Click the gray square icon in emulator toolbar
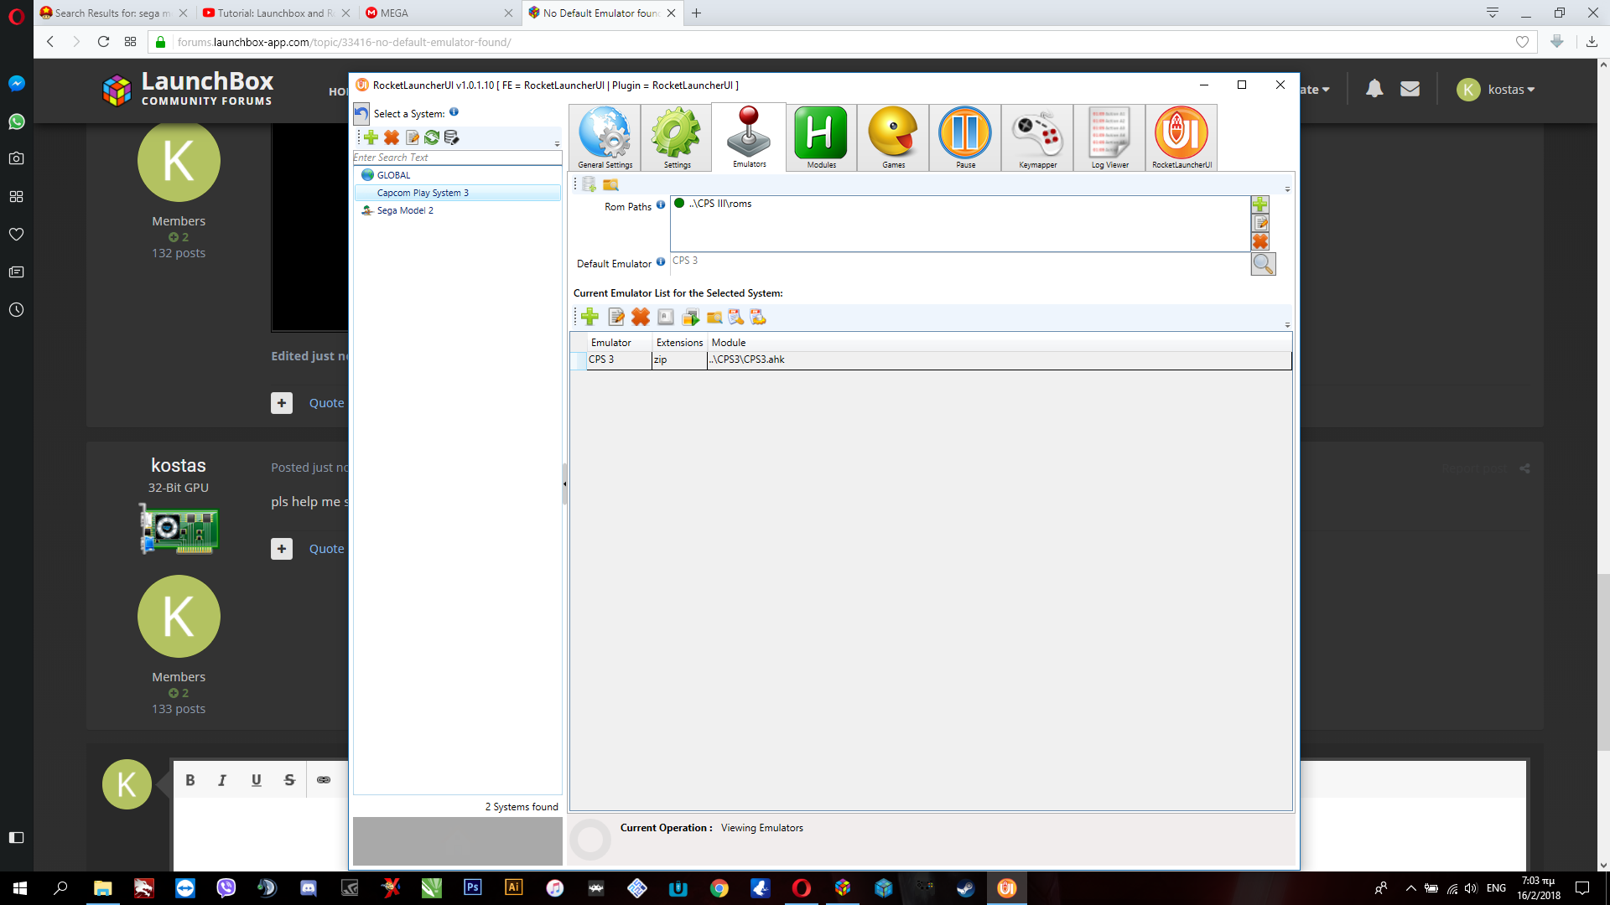This screenshot has width=1610, height=905. 666,317
